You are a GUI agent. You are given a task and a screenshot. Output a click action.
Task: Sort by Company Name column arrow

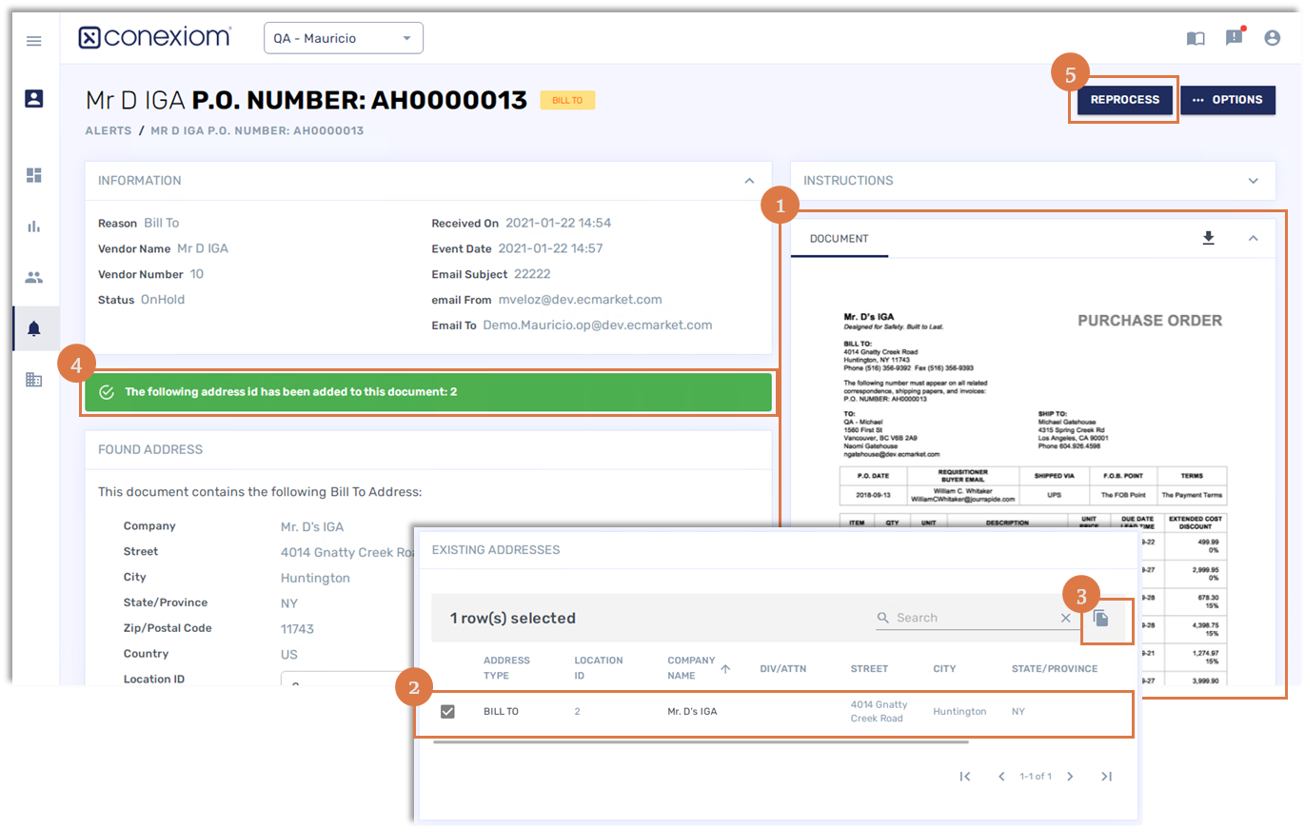(x=725, y=669)
